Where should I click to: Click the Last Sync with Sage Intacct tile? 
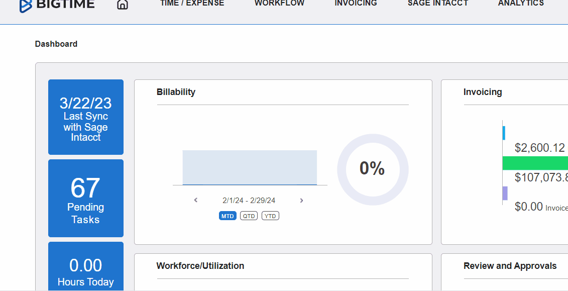pyautogui.click(x=85, y=117)
